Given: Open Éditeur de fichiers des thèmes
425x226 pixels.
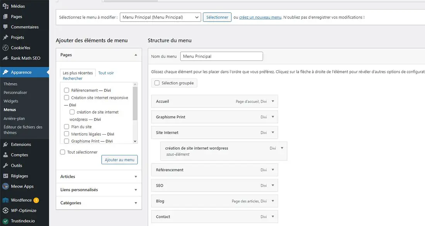Looking at the screenshot, I should (23, 130).
